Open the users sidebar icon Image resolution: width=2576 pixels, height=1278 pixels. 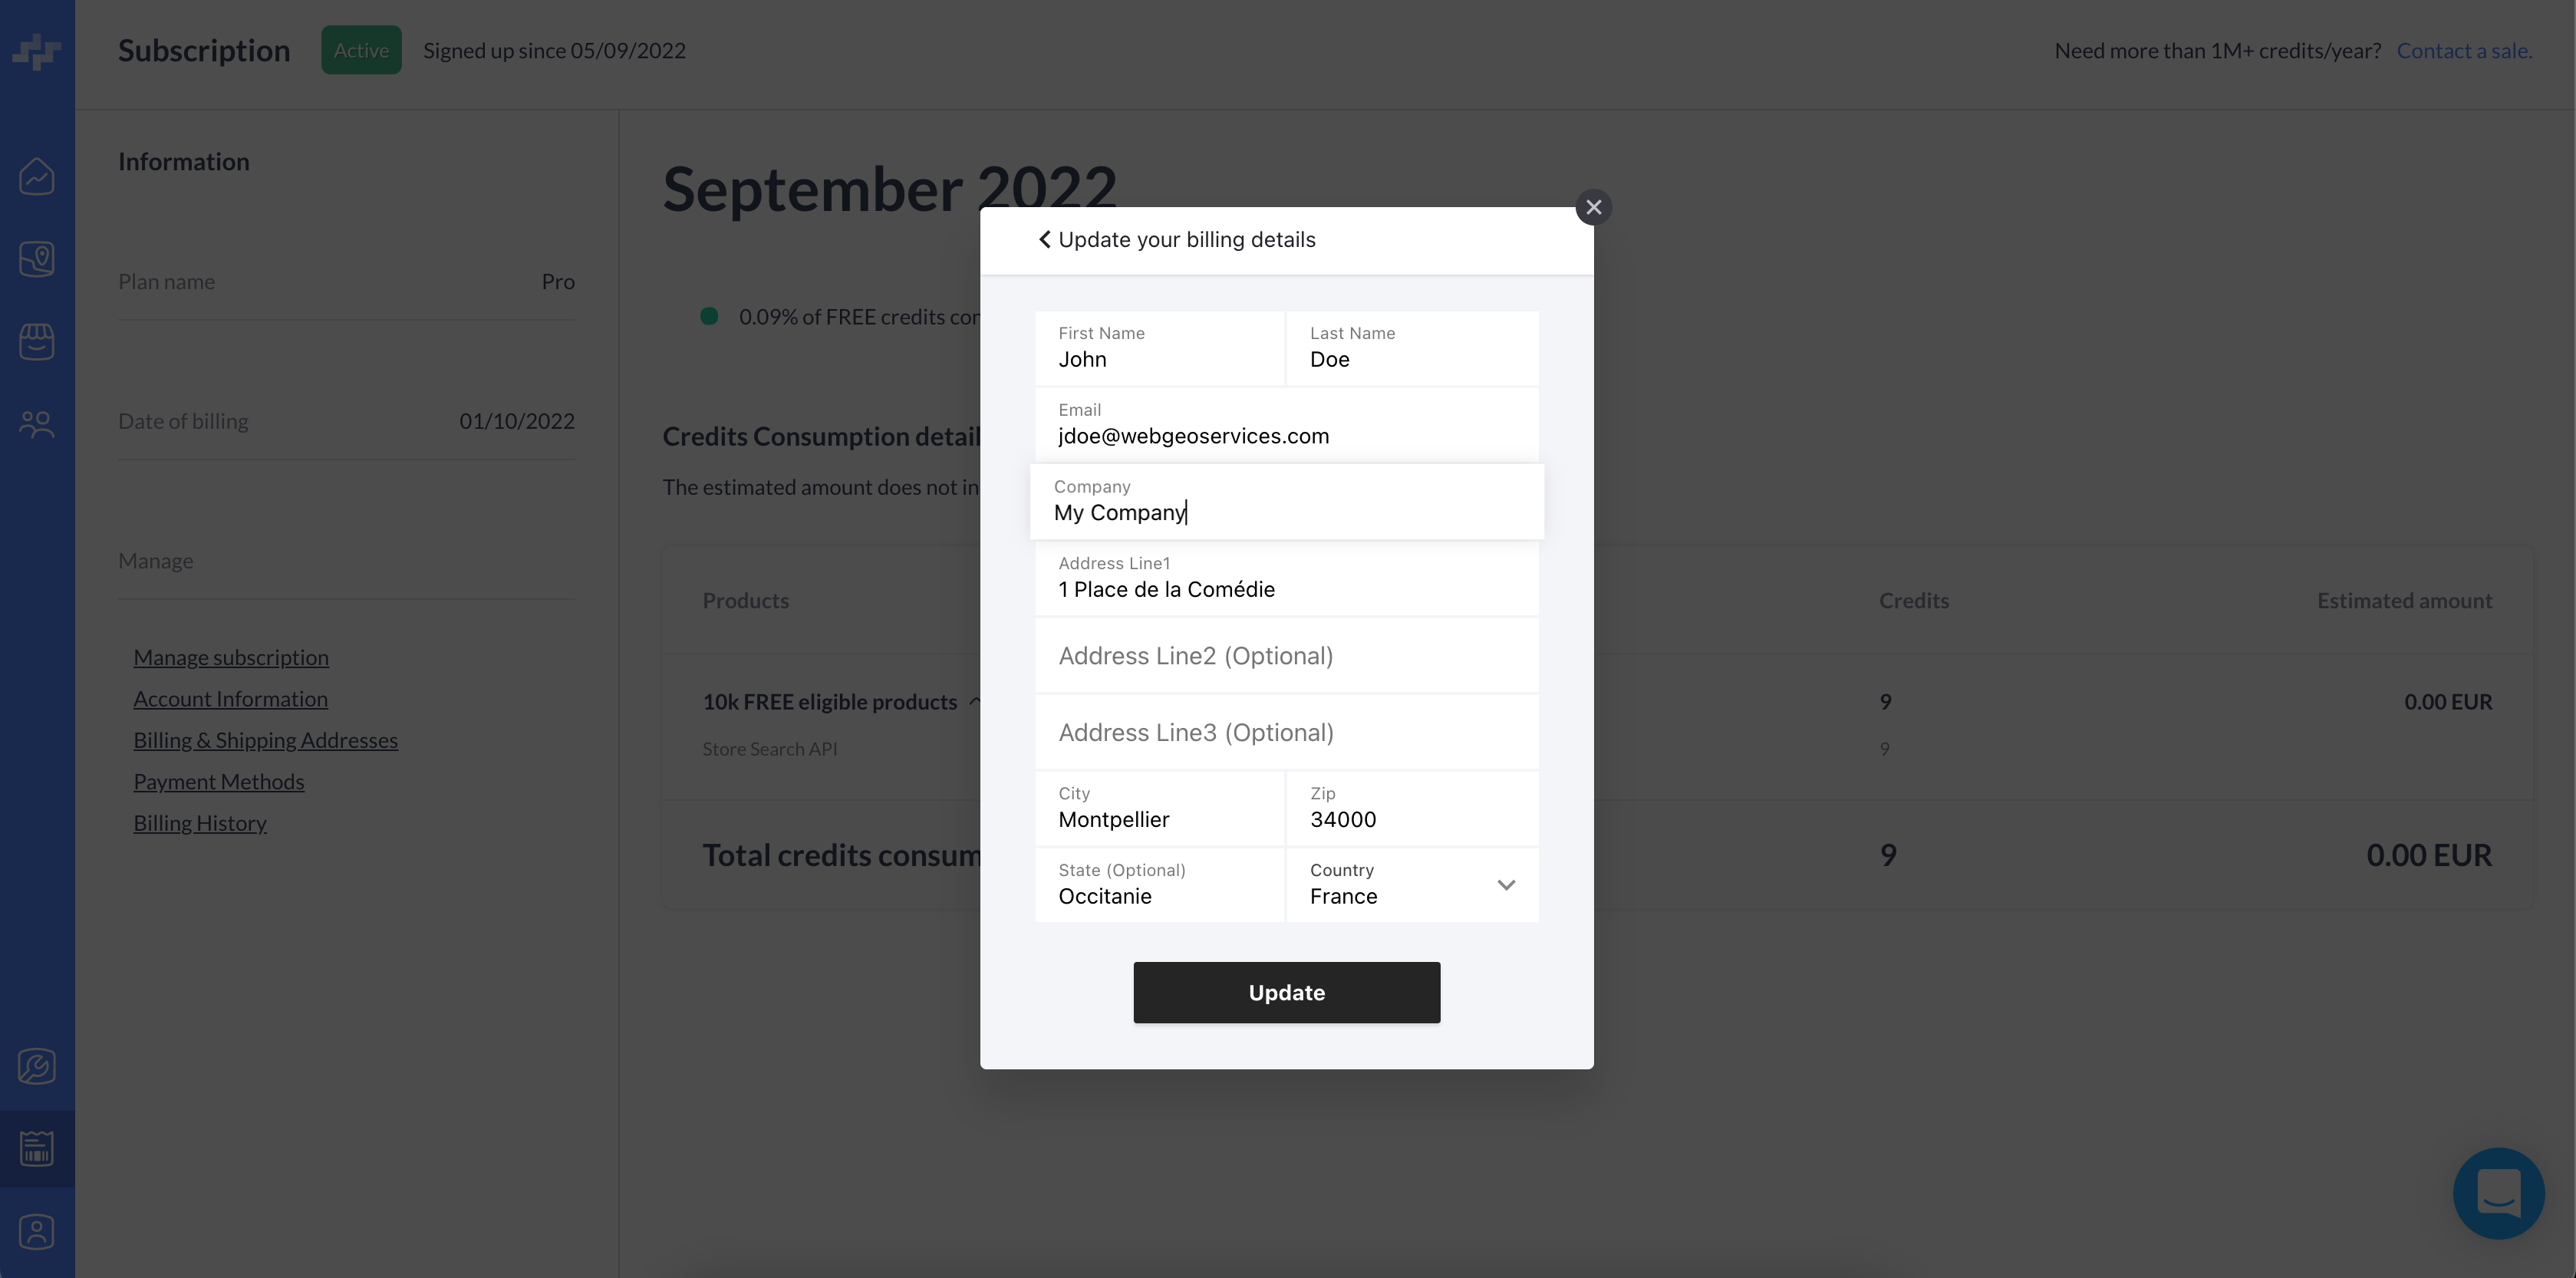[x=37, y=424]
